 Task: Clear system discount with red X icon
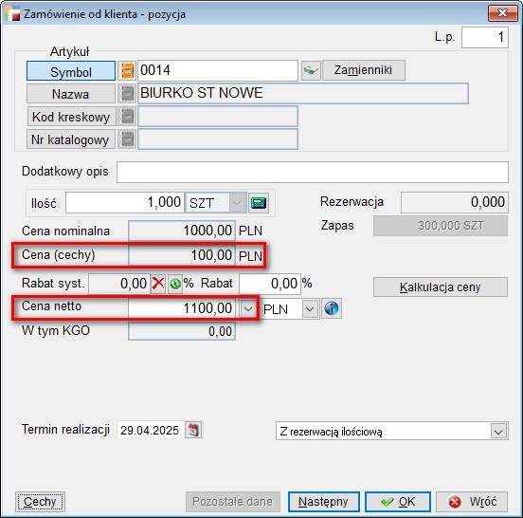(158, 284)
